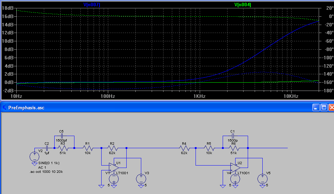Click the SINE(0 1 1k) source value
The width and height of the screenshot is (334, 194).
pos(49,163)
